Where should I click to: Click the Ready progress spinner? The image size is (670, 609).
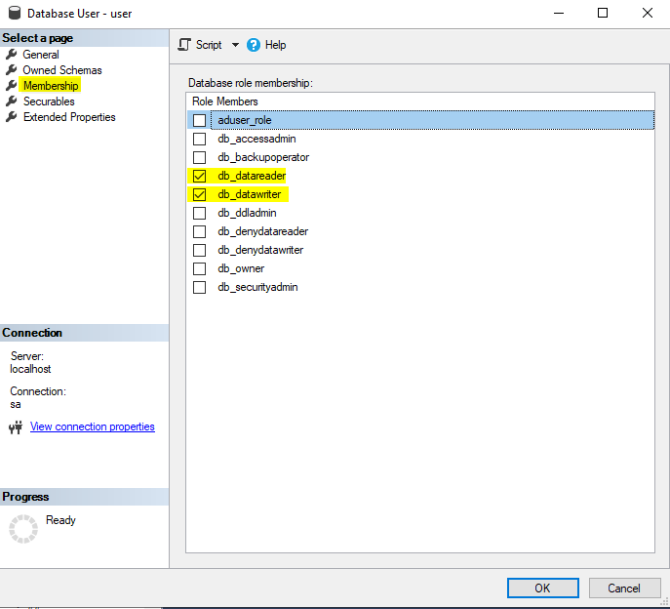[x=23, y=529]
